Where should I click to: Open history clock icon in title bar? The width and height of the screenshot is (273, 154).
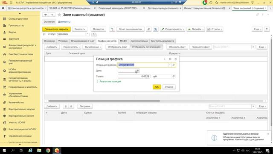coord(211,3)
